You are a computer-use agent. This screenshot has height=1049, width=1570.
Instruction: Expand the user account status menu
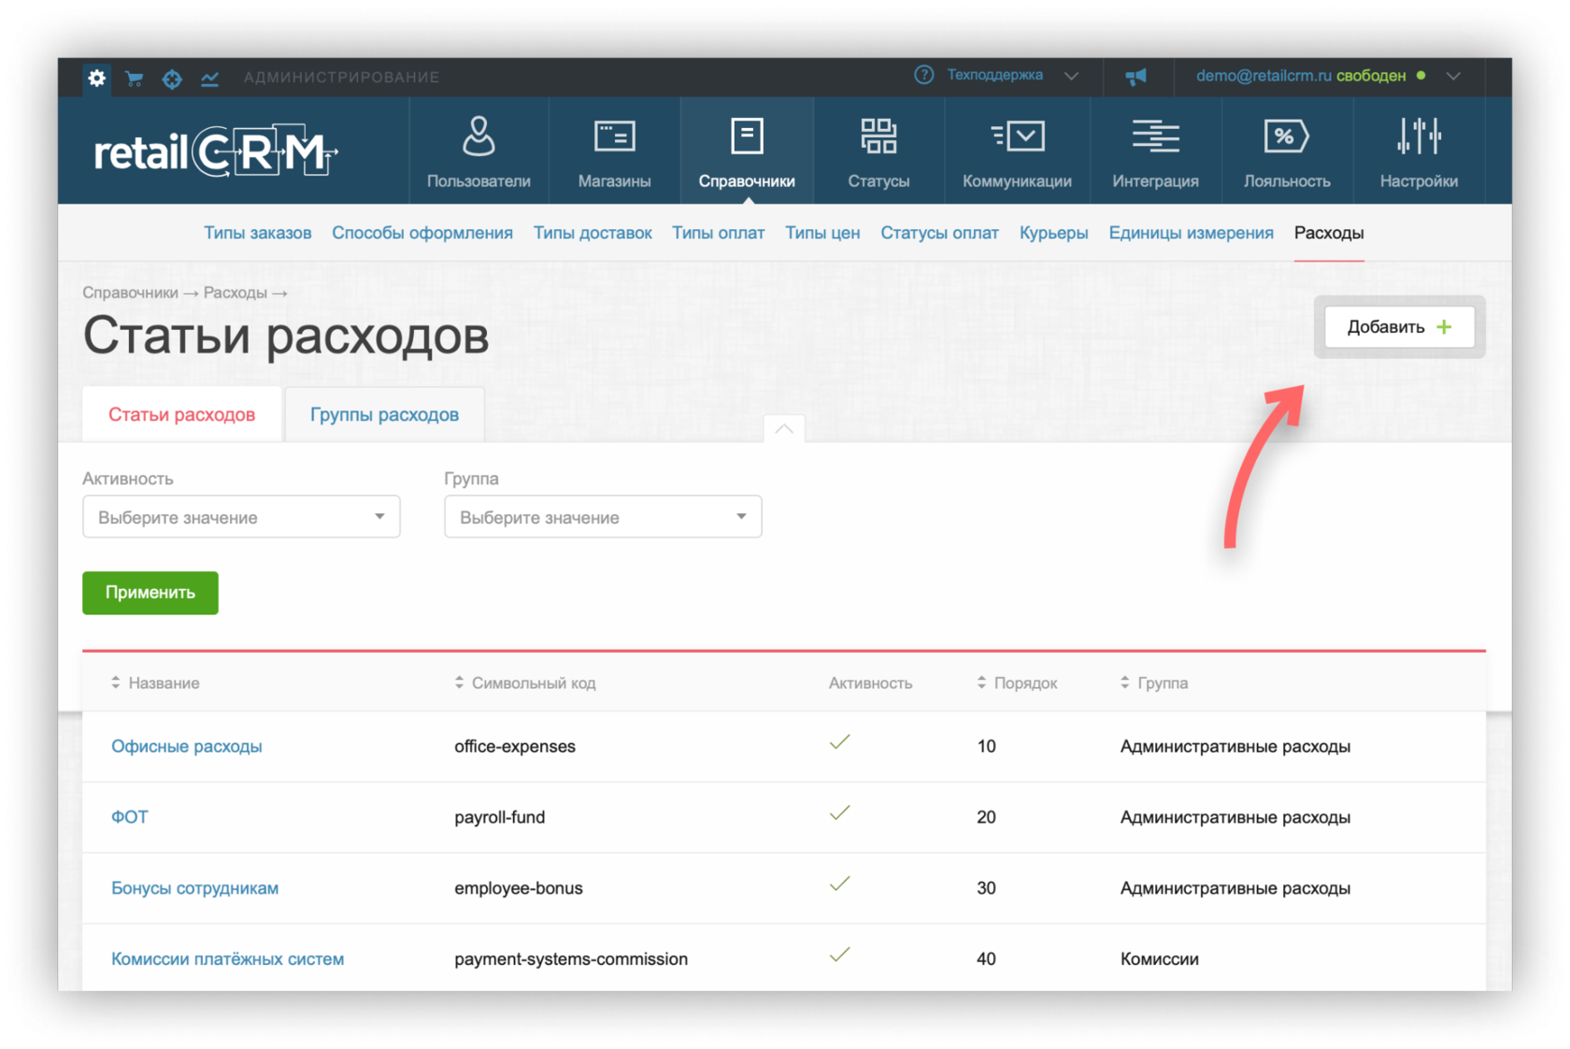point(1453,76)
